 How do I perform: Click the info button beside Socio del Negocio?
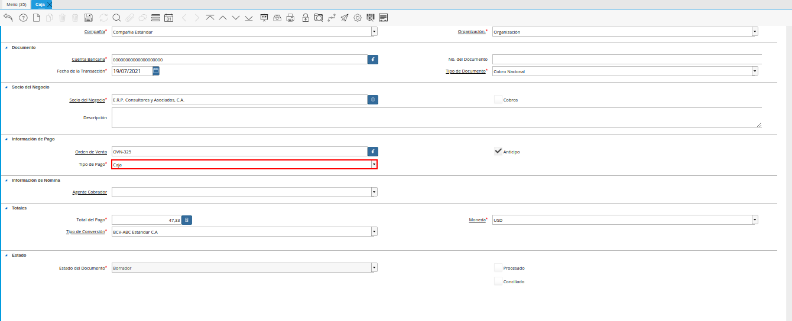click(373, 100)
